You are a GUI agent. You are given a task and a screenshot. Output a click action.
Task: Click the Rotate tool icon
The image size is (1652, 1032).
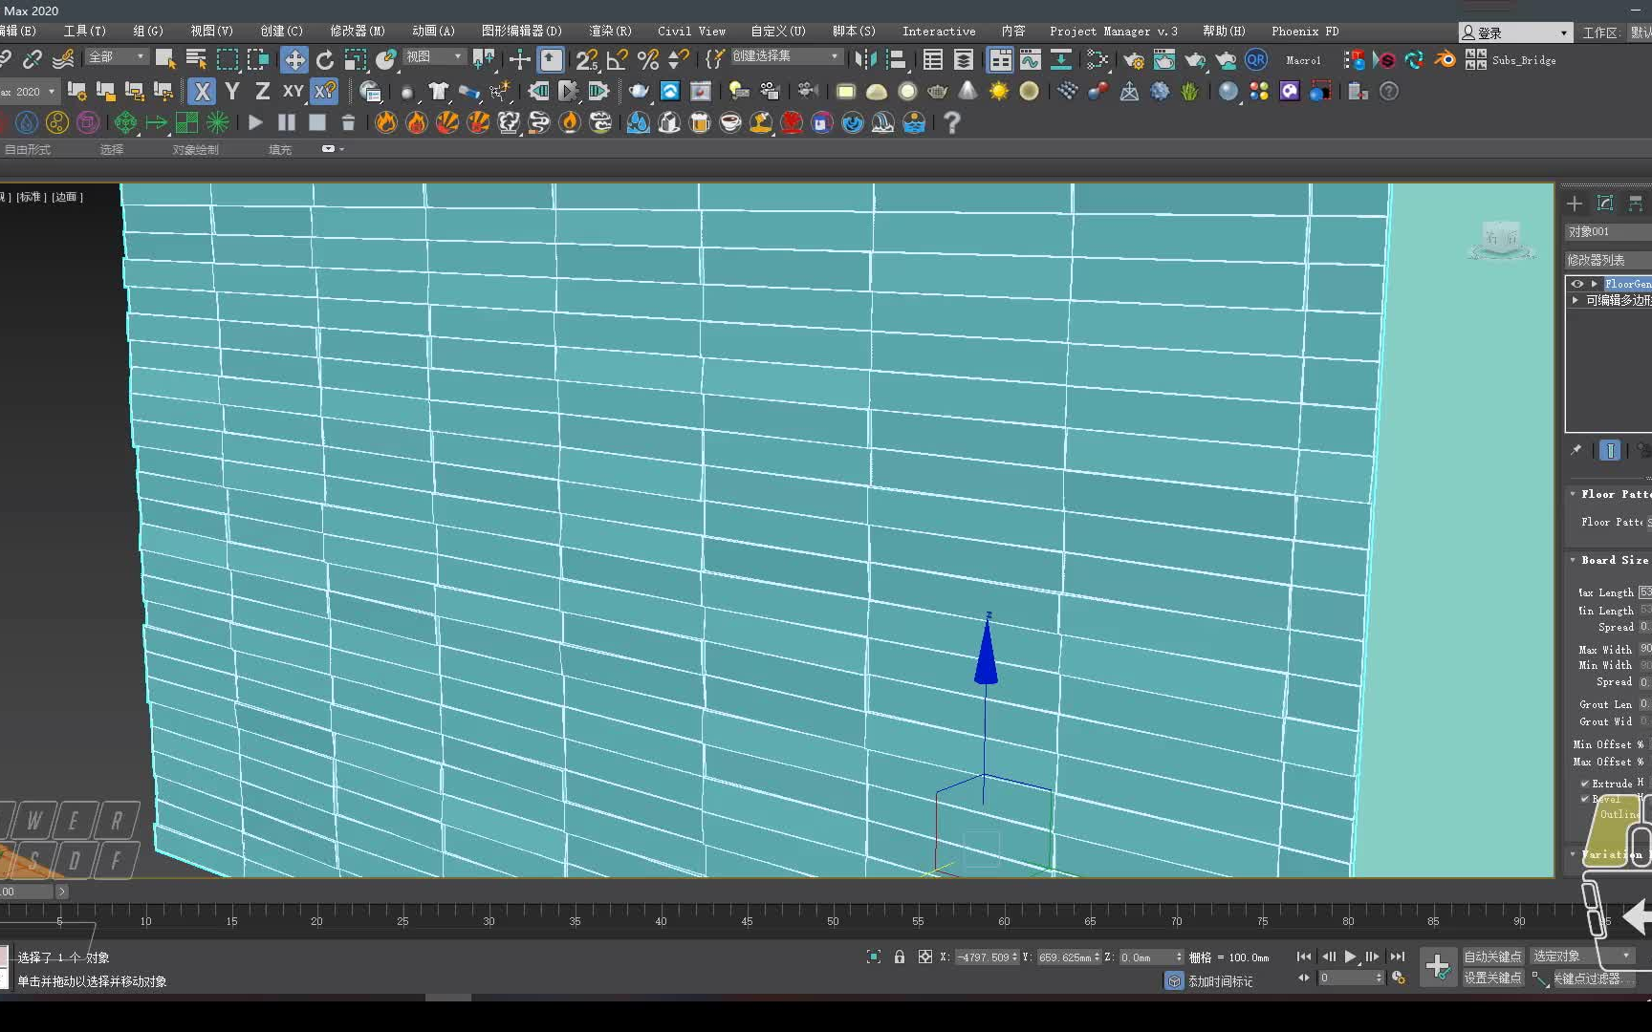pos(325,60)
